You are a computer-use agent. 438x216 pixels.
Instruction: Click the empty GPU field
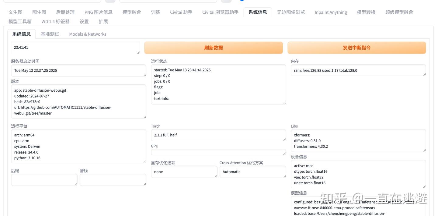pos(218,152)
